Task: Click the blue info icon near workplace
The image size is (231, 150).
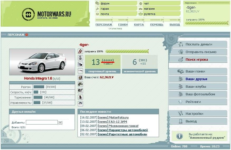Action: coord(179,136)
